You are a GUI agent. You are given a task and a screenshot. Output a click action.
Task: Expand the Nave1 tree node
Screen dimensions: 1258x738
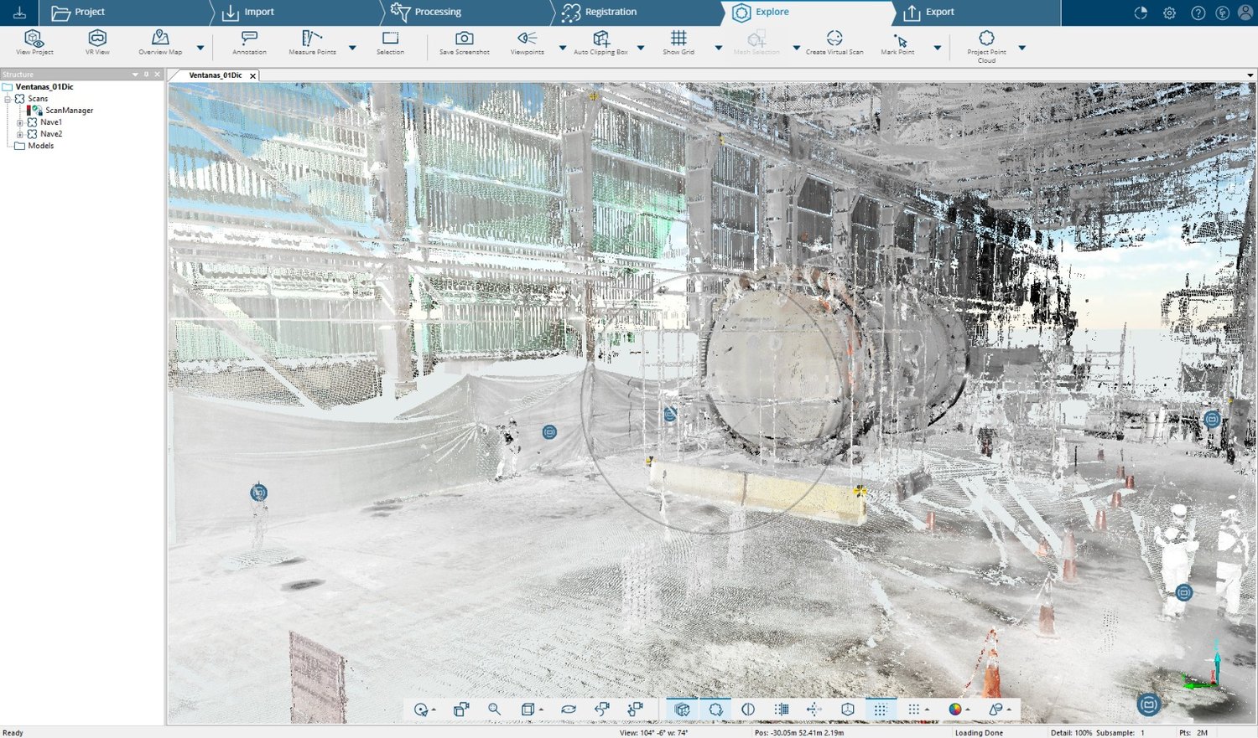(x=20, y=122)
